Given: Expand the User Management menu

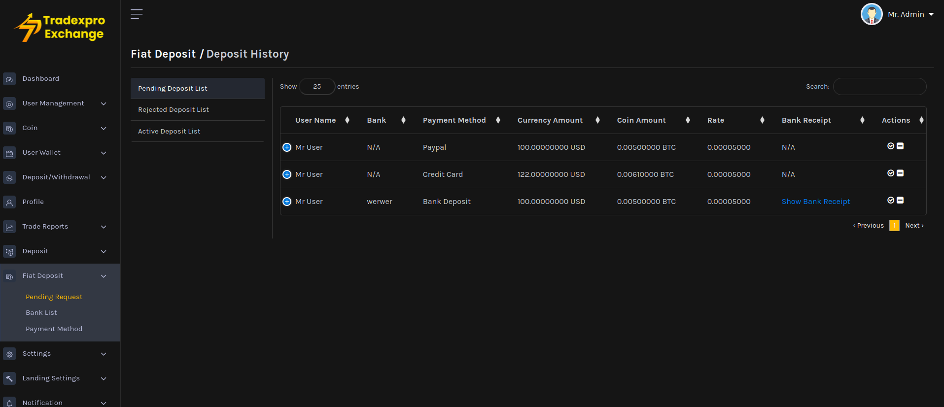Looking at the screenshot, I should (x=54, y=103).
